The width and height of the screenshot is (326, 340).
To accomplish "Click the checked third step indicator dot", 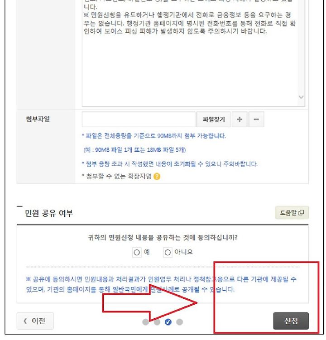I will pyautogui.click(x=168, y=322).
